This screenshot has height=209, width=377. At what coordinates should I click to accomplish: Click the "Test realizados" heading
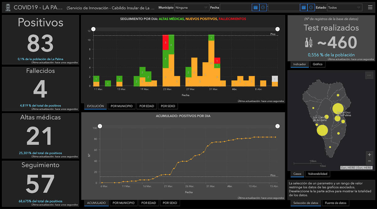point(331,28)
